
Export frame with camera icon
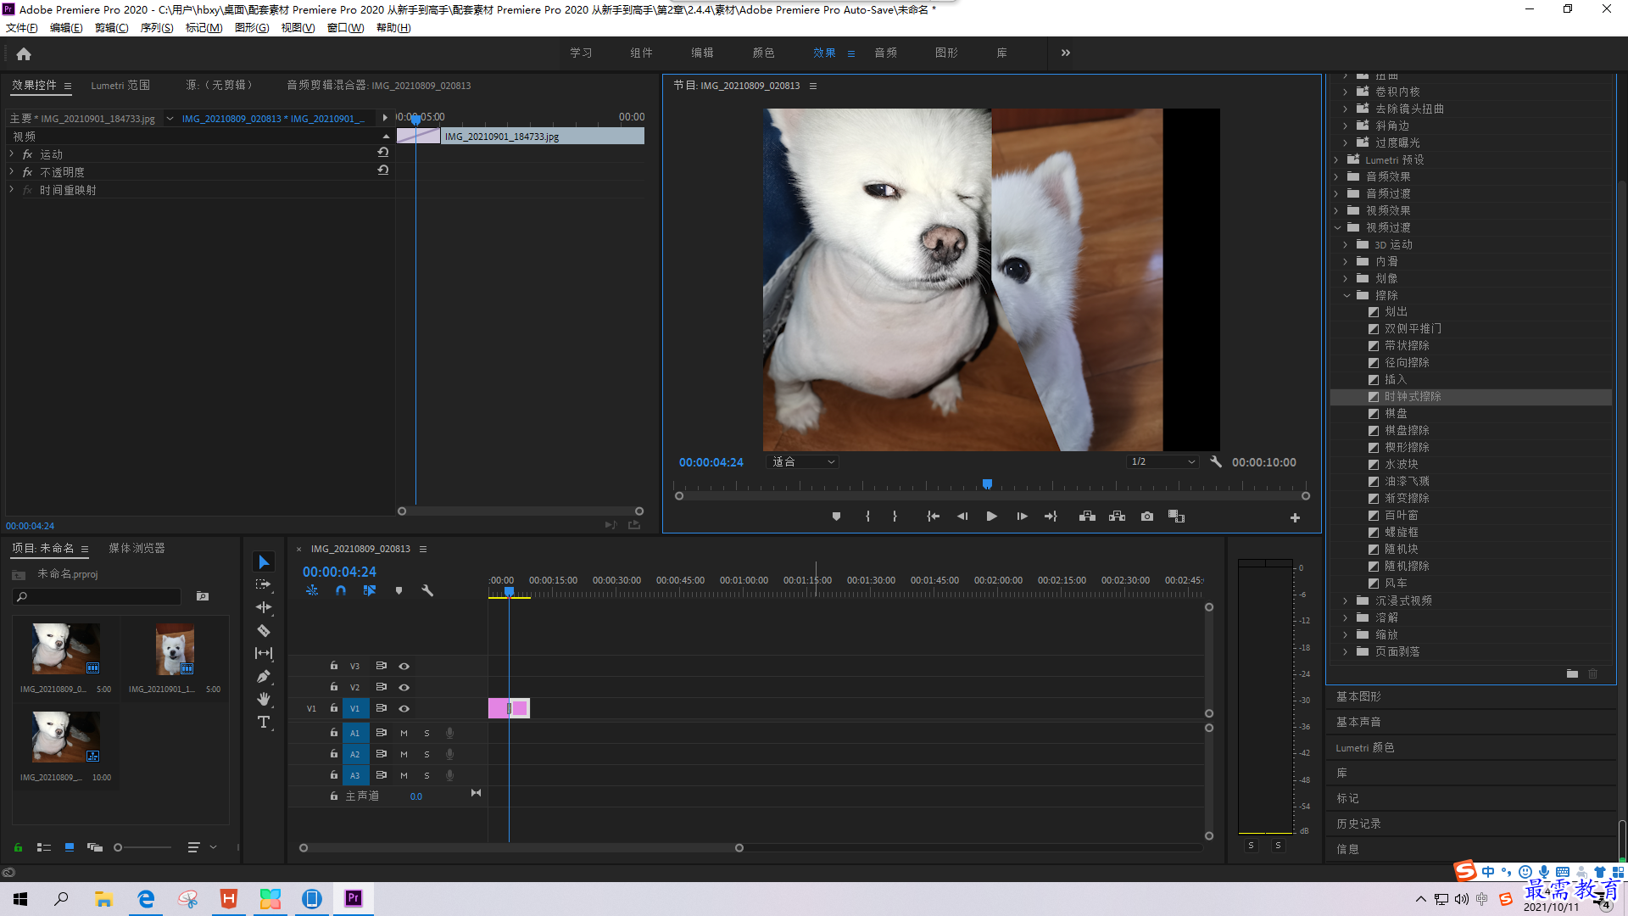[1147, 517]
